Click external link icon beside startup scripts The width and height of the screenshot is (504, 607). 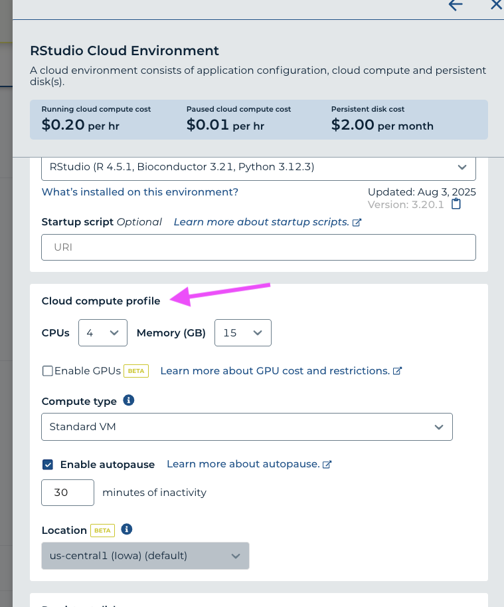(357, 222)
